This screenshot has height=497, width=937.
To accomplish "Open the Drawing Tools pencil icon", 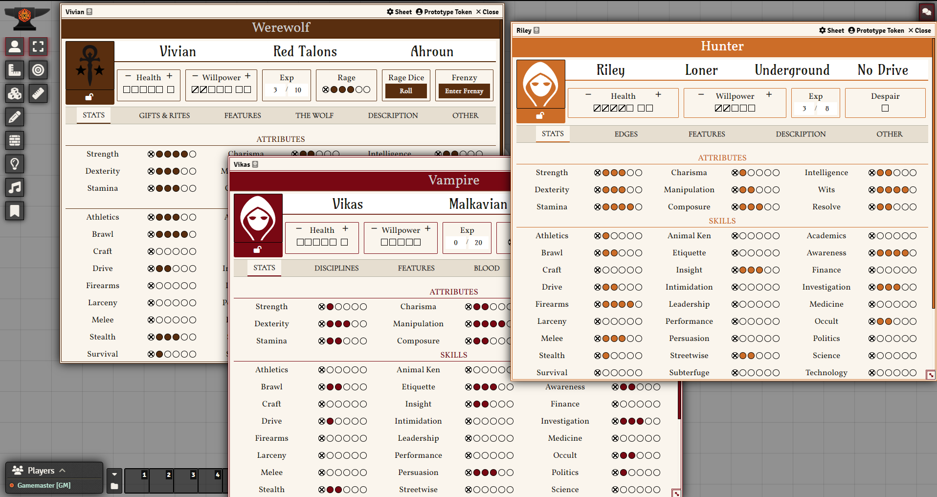I will coord(15,117).
